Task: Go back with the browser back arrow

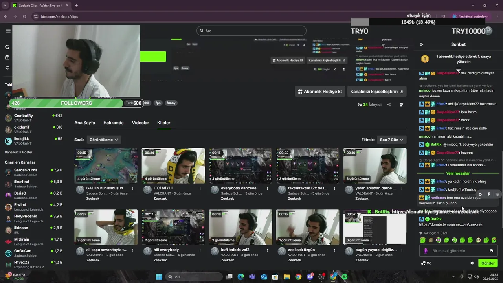Action: 6,17
